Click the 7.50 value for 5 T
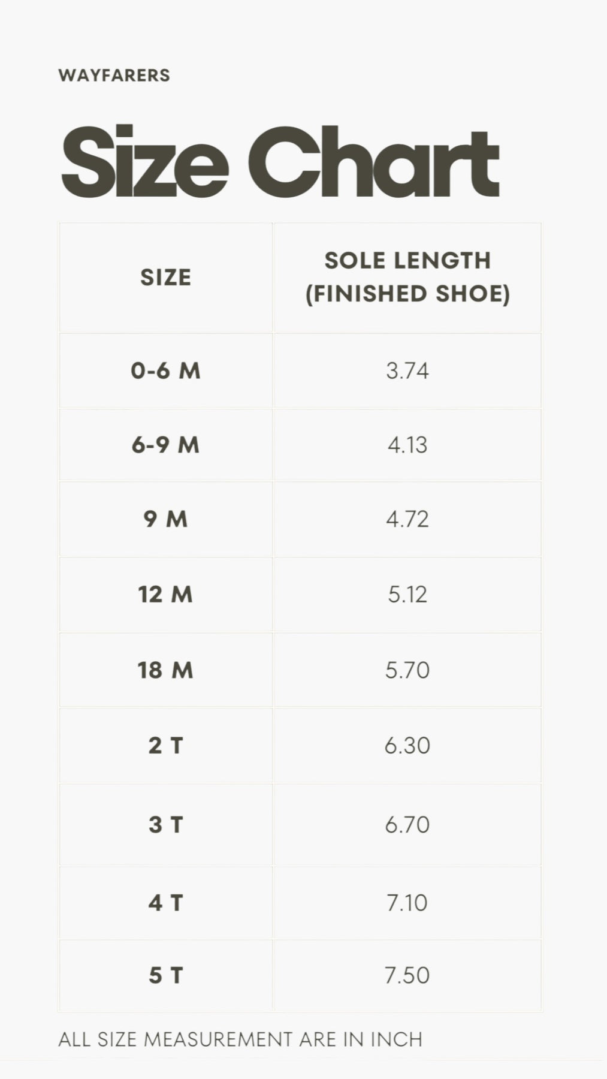Viewport: 607px width, 1079px height. click(x=407, y=975)
